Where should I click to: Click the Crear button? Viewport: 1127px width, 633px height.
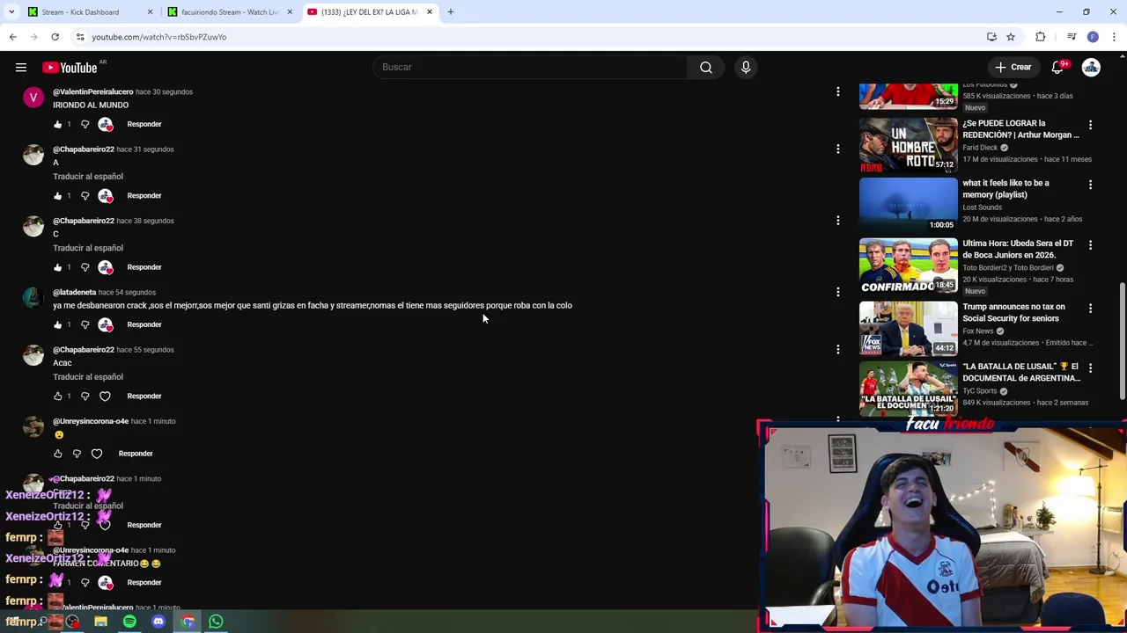(x=1013, y=67)
